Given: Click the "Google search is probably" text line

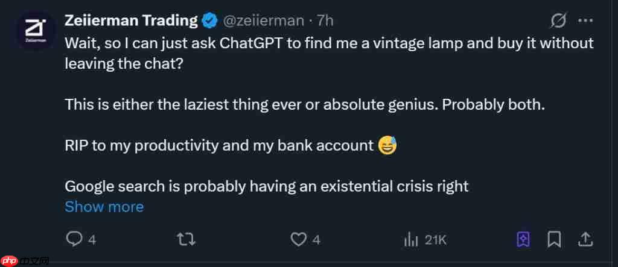Looking at the screenshot, I should [266, 186].
